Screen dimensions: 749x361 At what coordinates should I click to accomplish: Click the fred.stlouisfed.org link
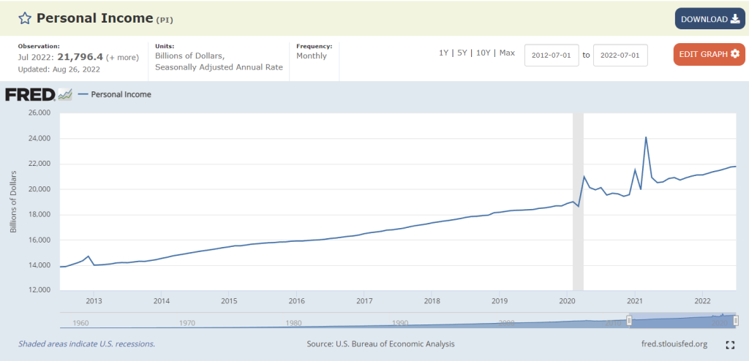click(x=675, y=344)
